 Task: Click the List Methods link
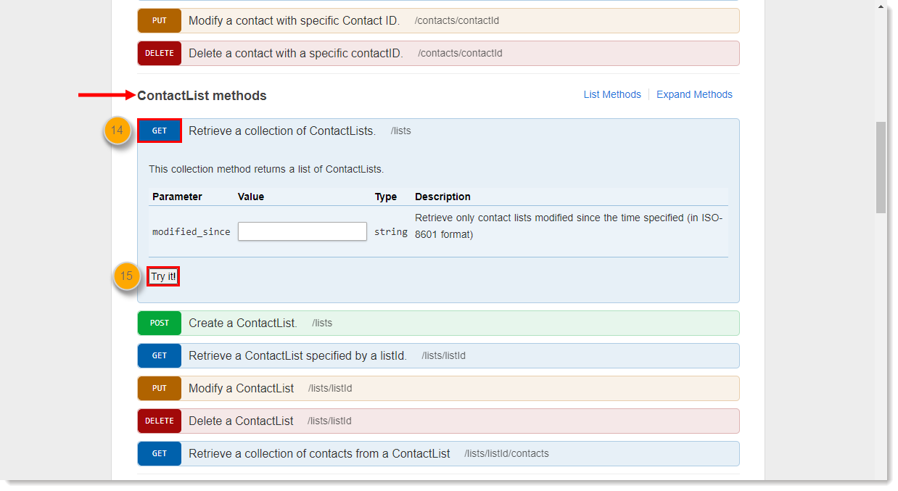click(x=612, y=94)
